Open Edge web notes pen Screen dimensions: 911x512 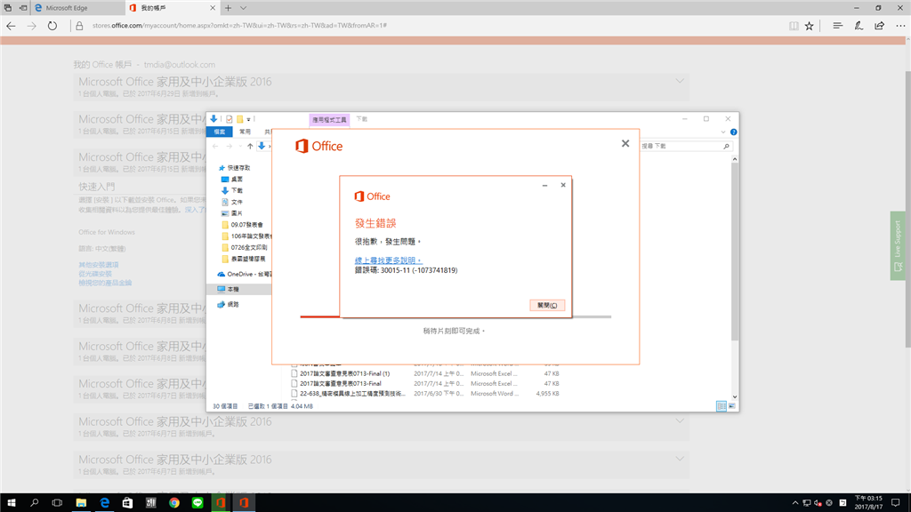click(859, 26)
